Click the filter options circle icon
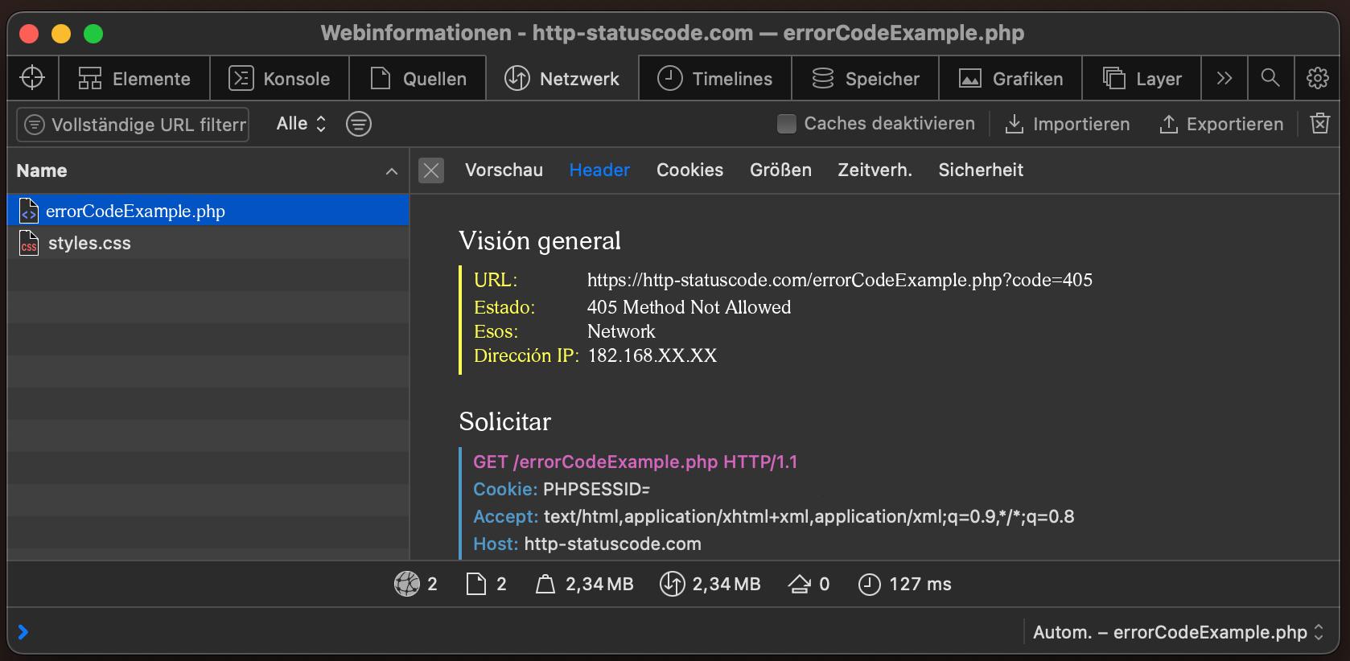The image size is (1350, 661). [x=359, y=124]
